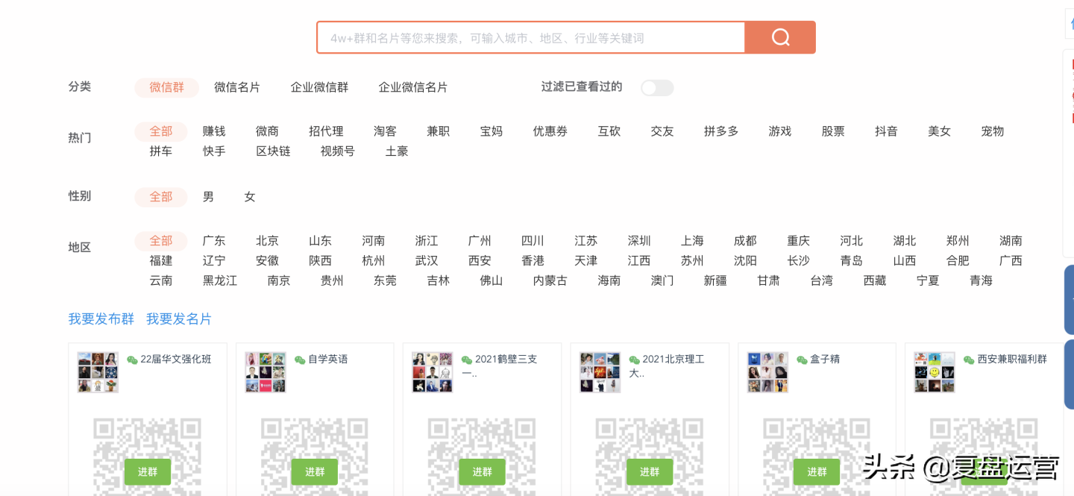1074x496 pixels.
Task: Filter region by 上海
Action: coord(692,241)
